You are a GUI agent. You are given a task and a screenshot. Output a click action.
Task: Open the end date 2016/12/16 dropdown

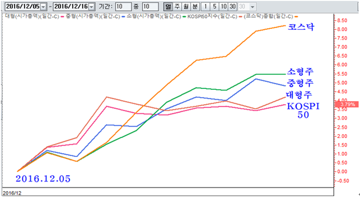click(91, 7)
